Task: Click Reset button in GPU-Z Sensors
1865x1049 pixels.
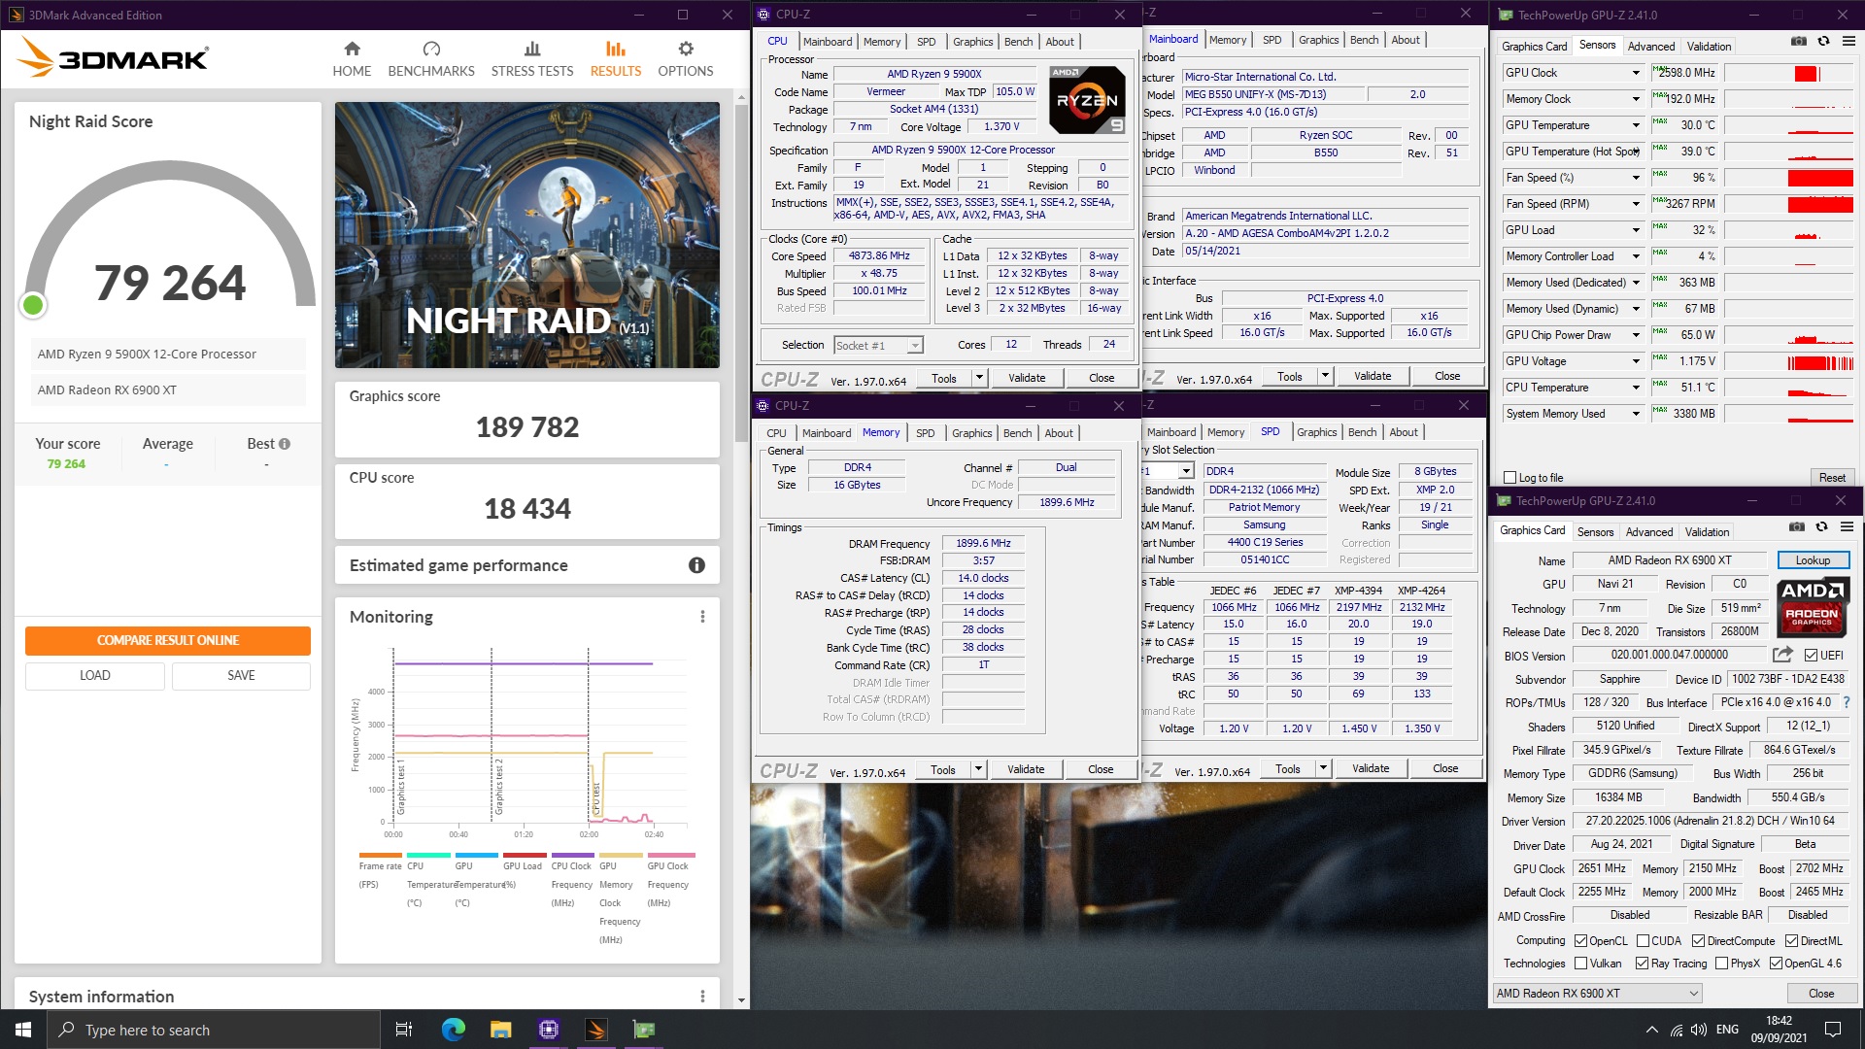Action: [x=1832, y=478]
